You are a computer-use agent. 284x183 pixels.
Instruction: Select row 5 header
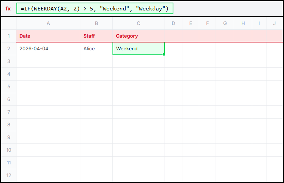point(9,87)
